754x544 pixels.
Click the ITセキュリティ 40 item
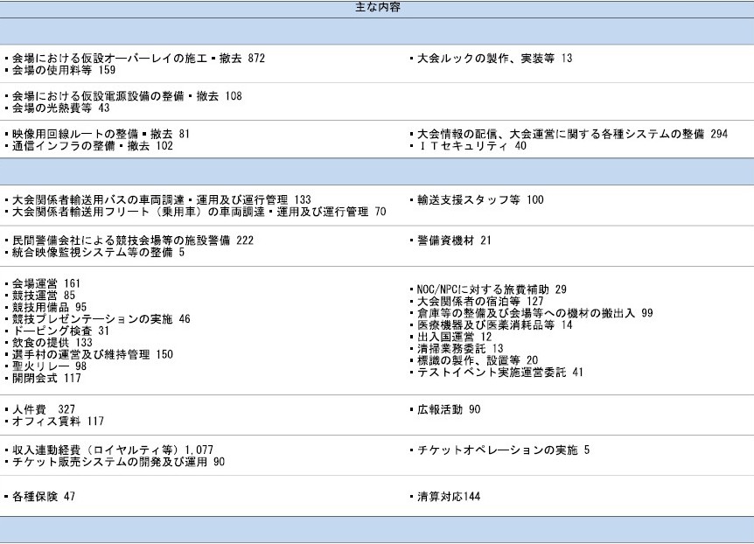[x=471, y=146]
